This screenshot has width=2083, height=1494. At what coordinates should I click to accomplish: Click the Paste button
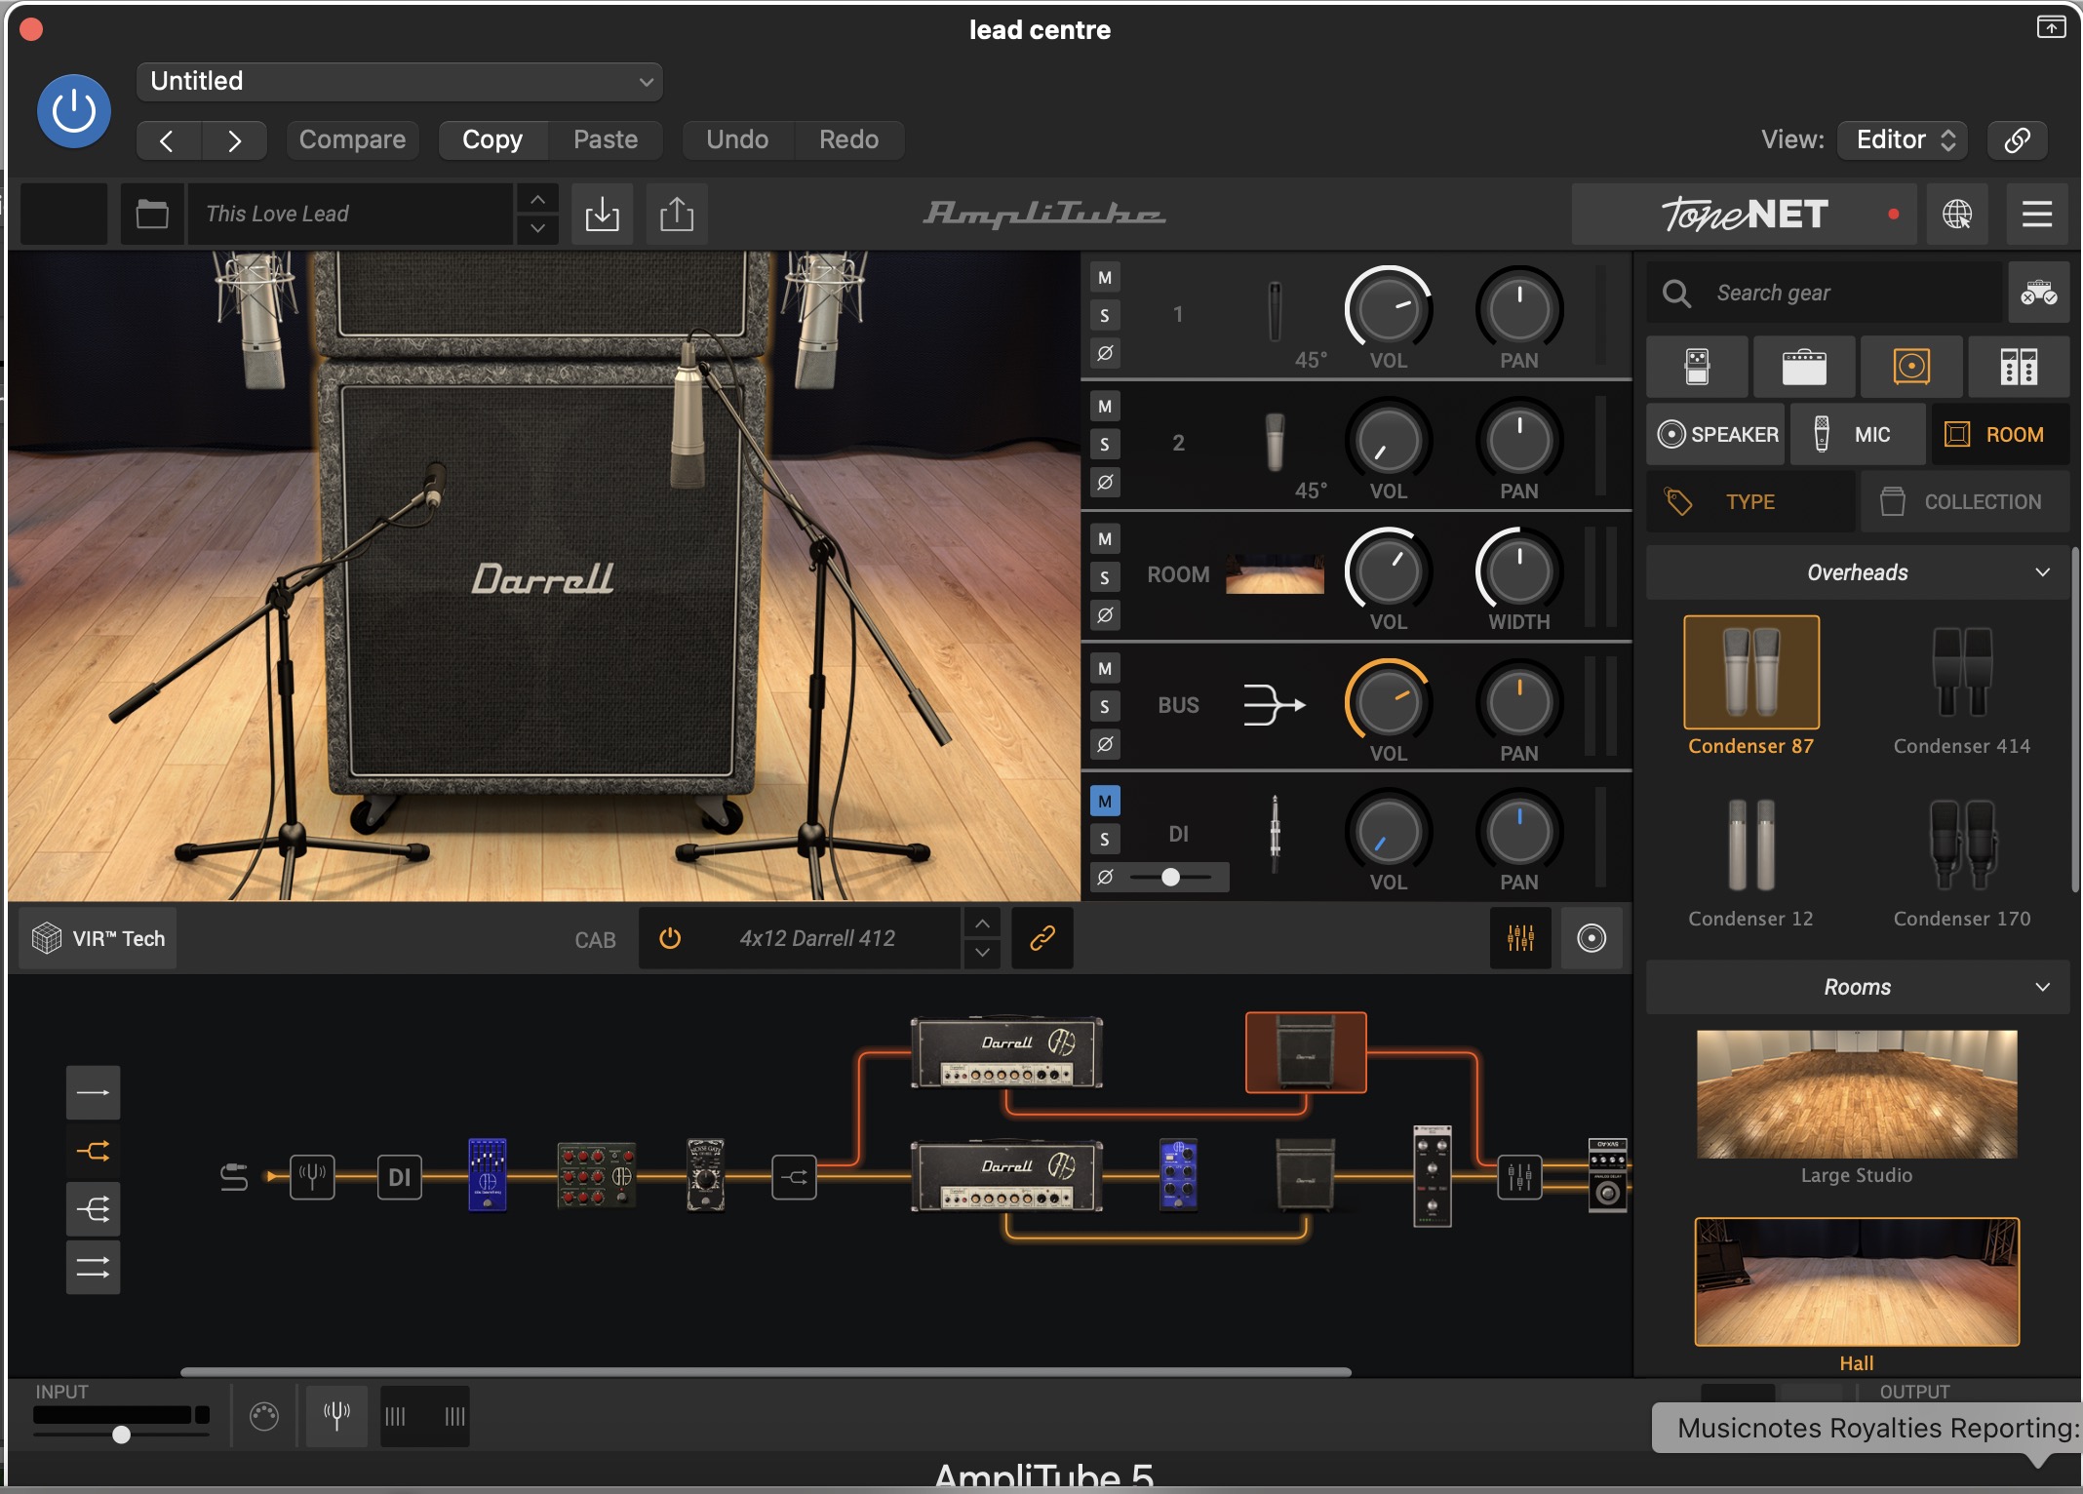(606, 140)
